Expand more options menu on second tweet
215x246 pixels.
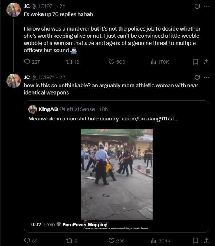click(x=207, y=77)
